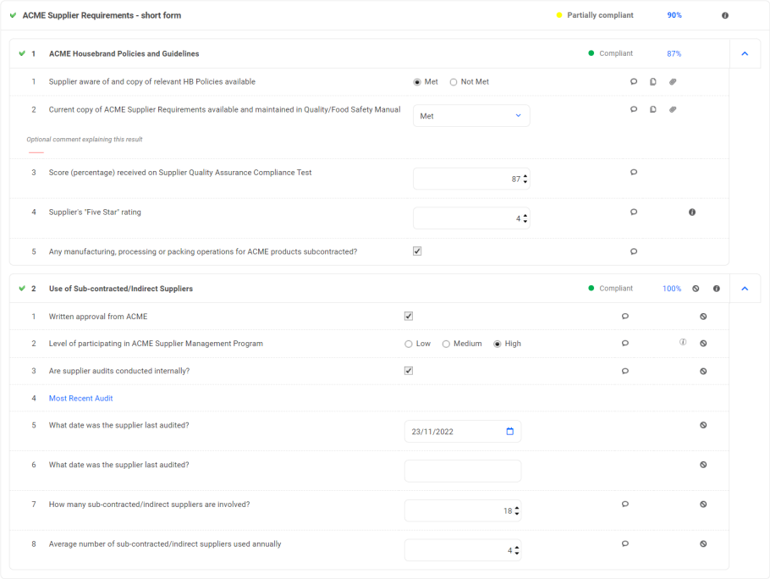This screenshot has height=579, width=770.
Task: Select Medium participation level
Action: click(446, 344)
